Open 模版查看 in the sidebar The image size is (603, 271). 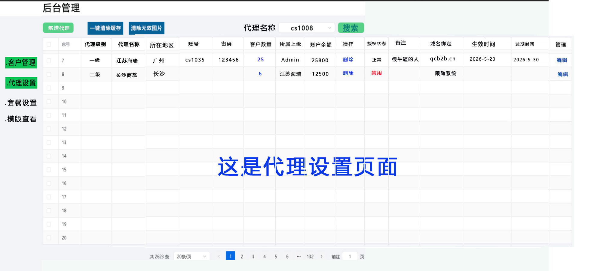coord(21,119)
